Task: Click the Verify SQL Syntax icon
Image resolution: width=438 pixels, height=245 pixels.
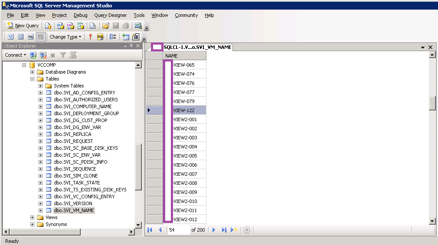Action: [x=100, y=37]
